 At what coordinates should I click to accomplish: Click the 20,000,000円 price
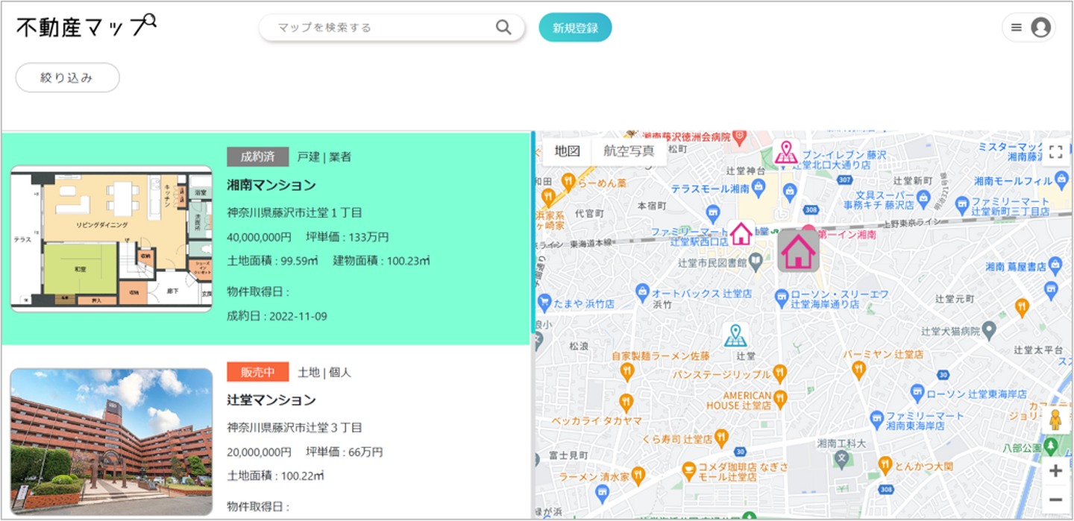[x=259, y=452]
